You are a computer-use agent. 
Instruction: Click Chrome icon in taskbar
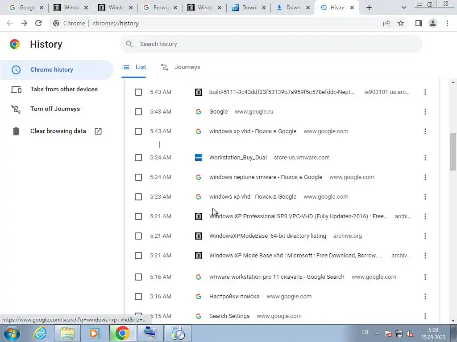122,333
